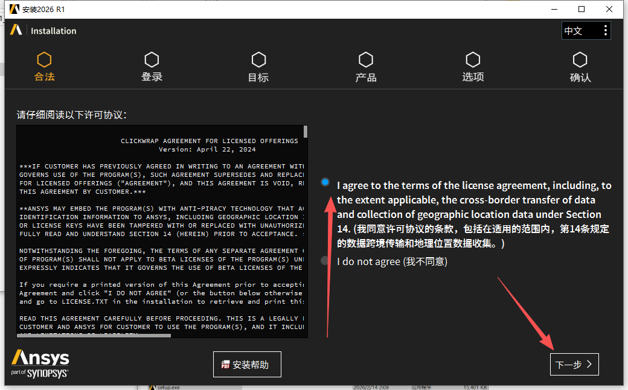Switch to the 选项 step label
This screenshot has height=390, width=628.
[473, 77]
